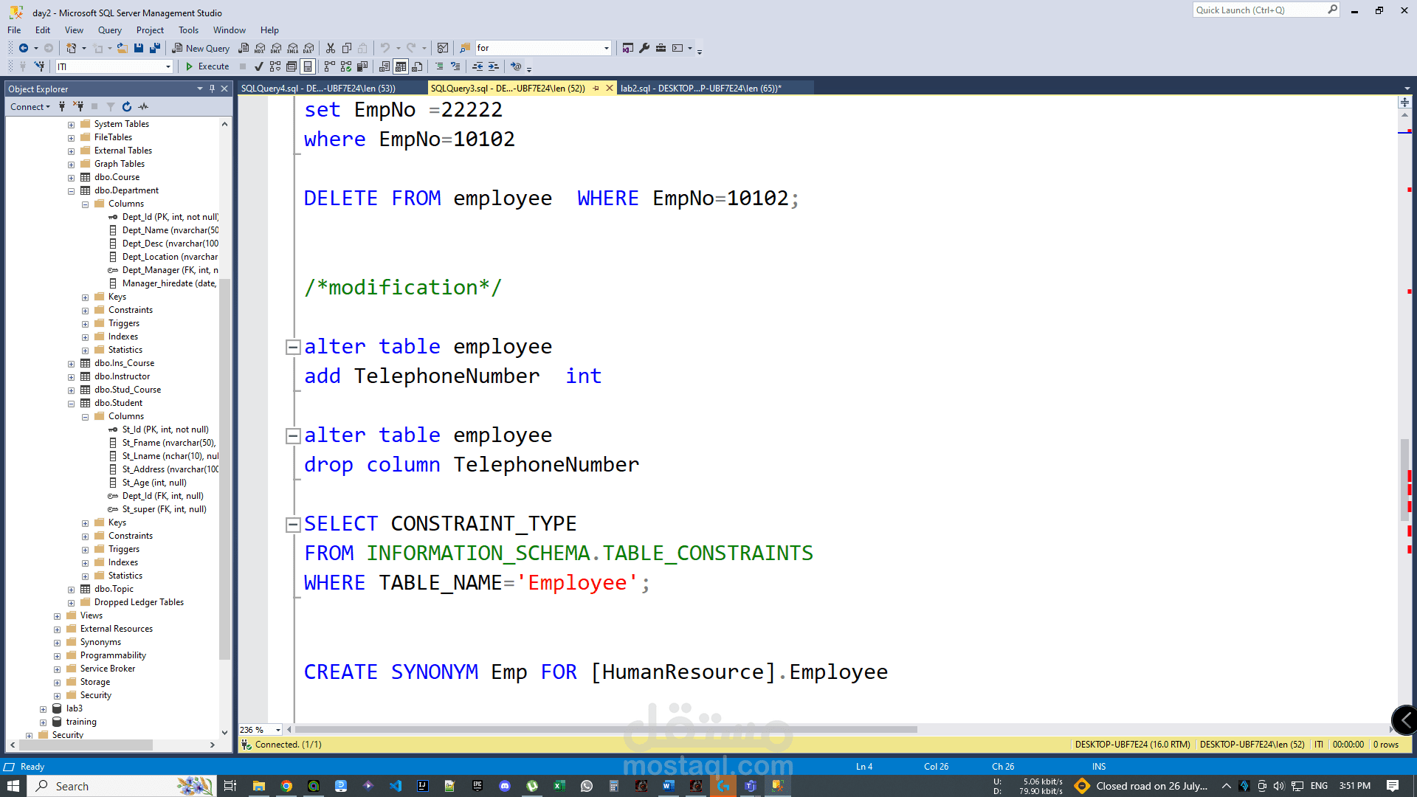The height and width of the screenshot is (797, 1417).
Task: Click Open File folder icon
Action: 123,48
